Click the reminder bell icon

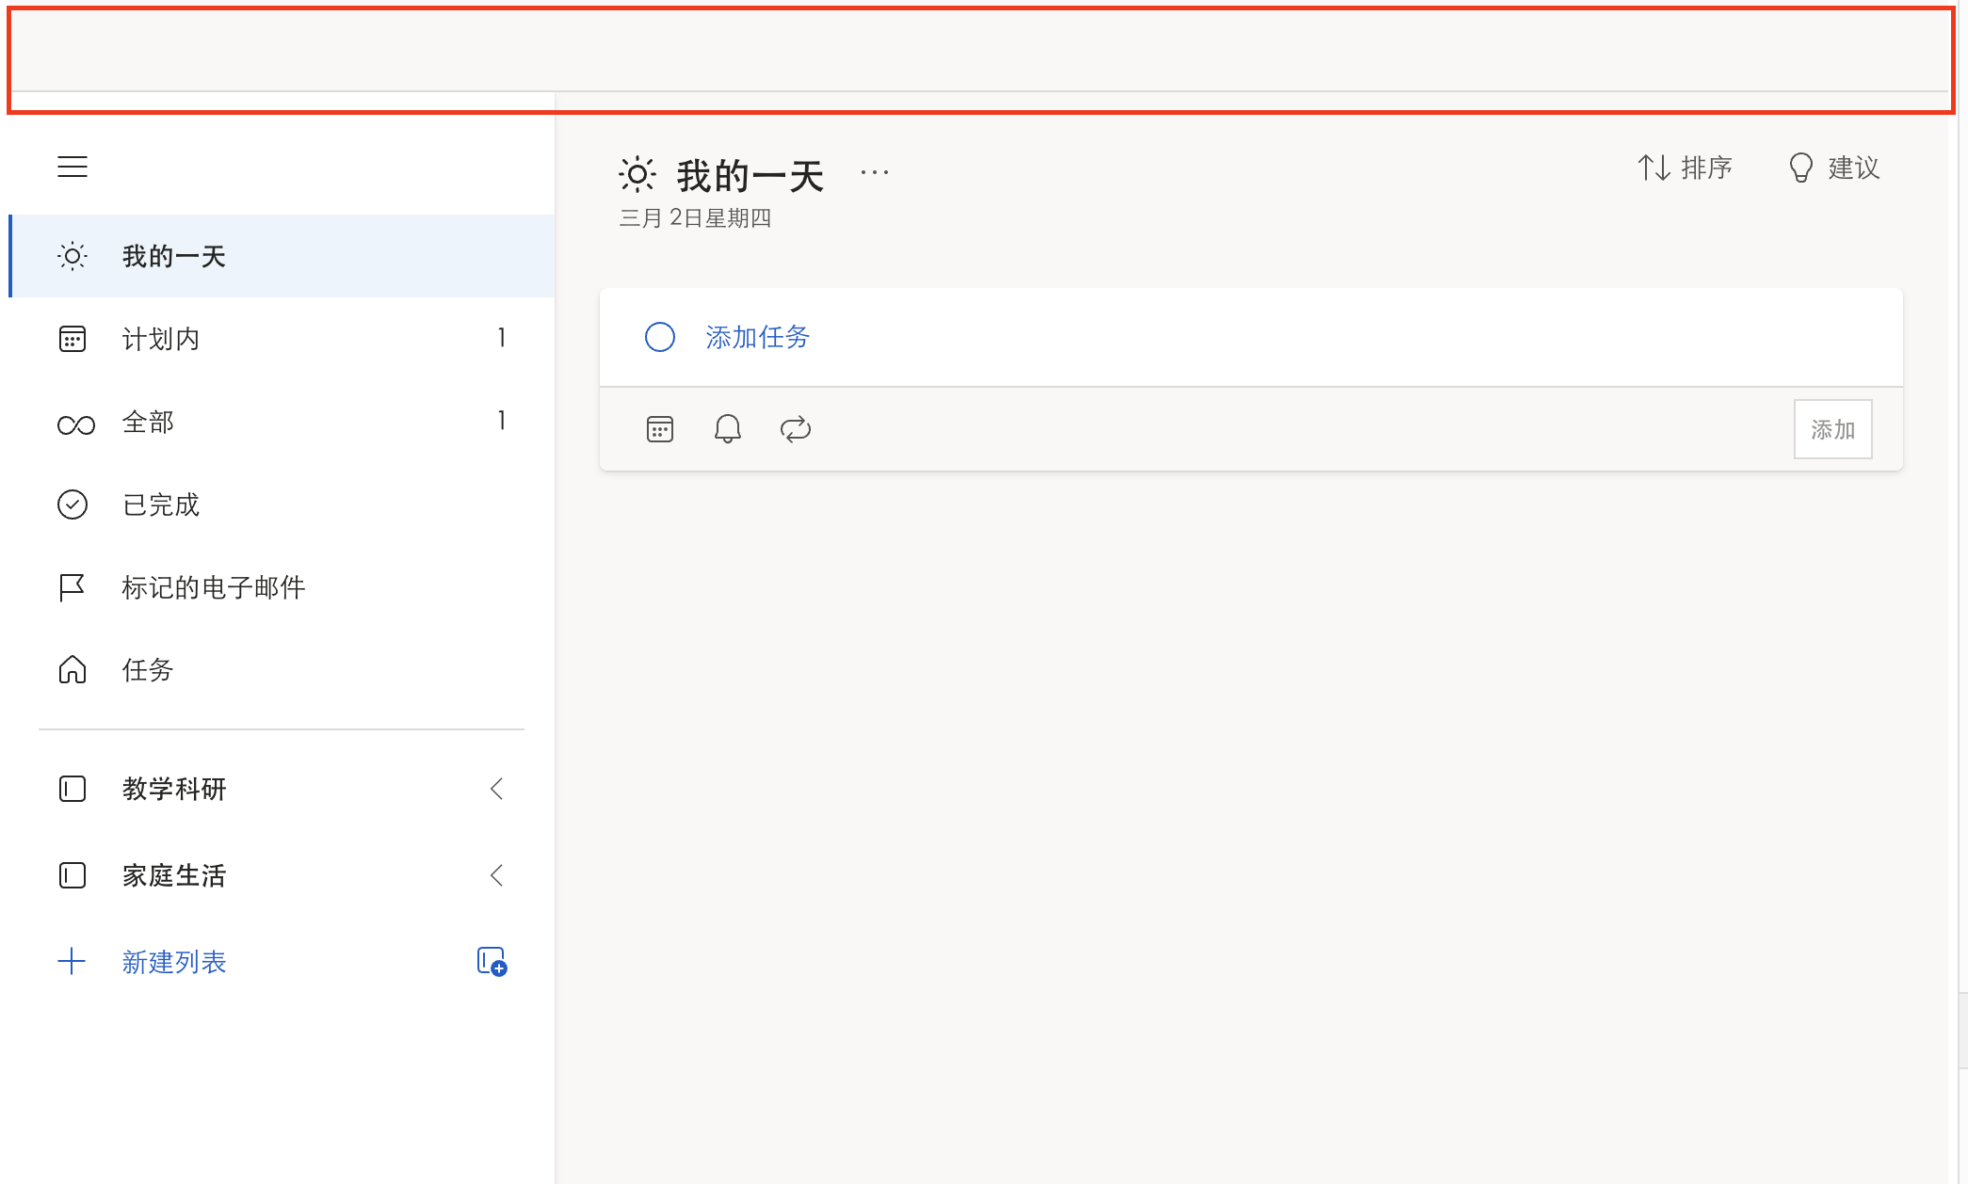coord(727,429)
